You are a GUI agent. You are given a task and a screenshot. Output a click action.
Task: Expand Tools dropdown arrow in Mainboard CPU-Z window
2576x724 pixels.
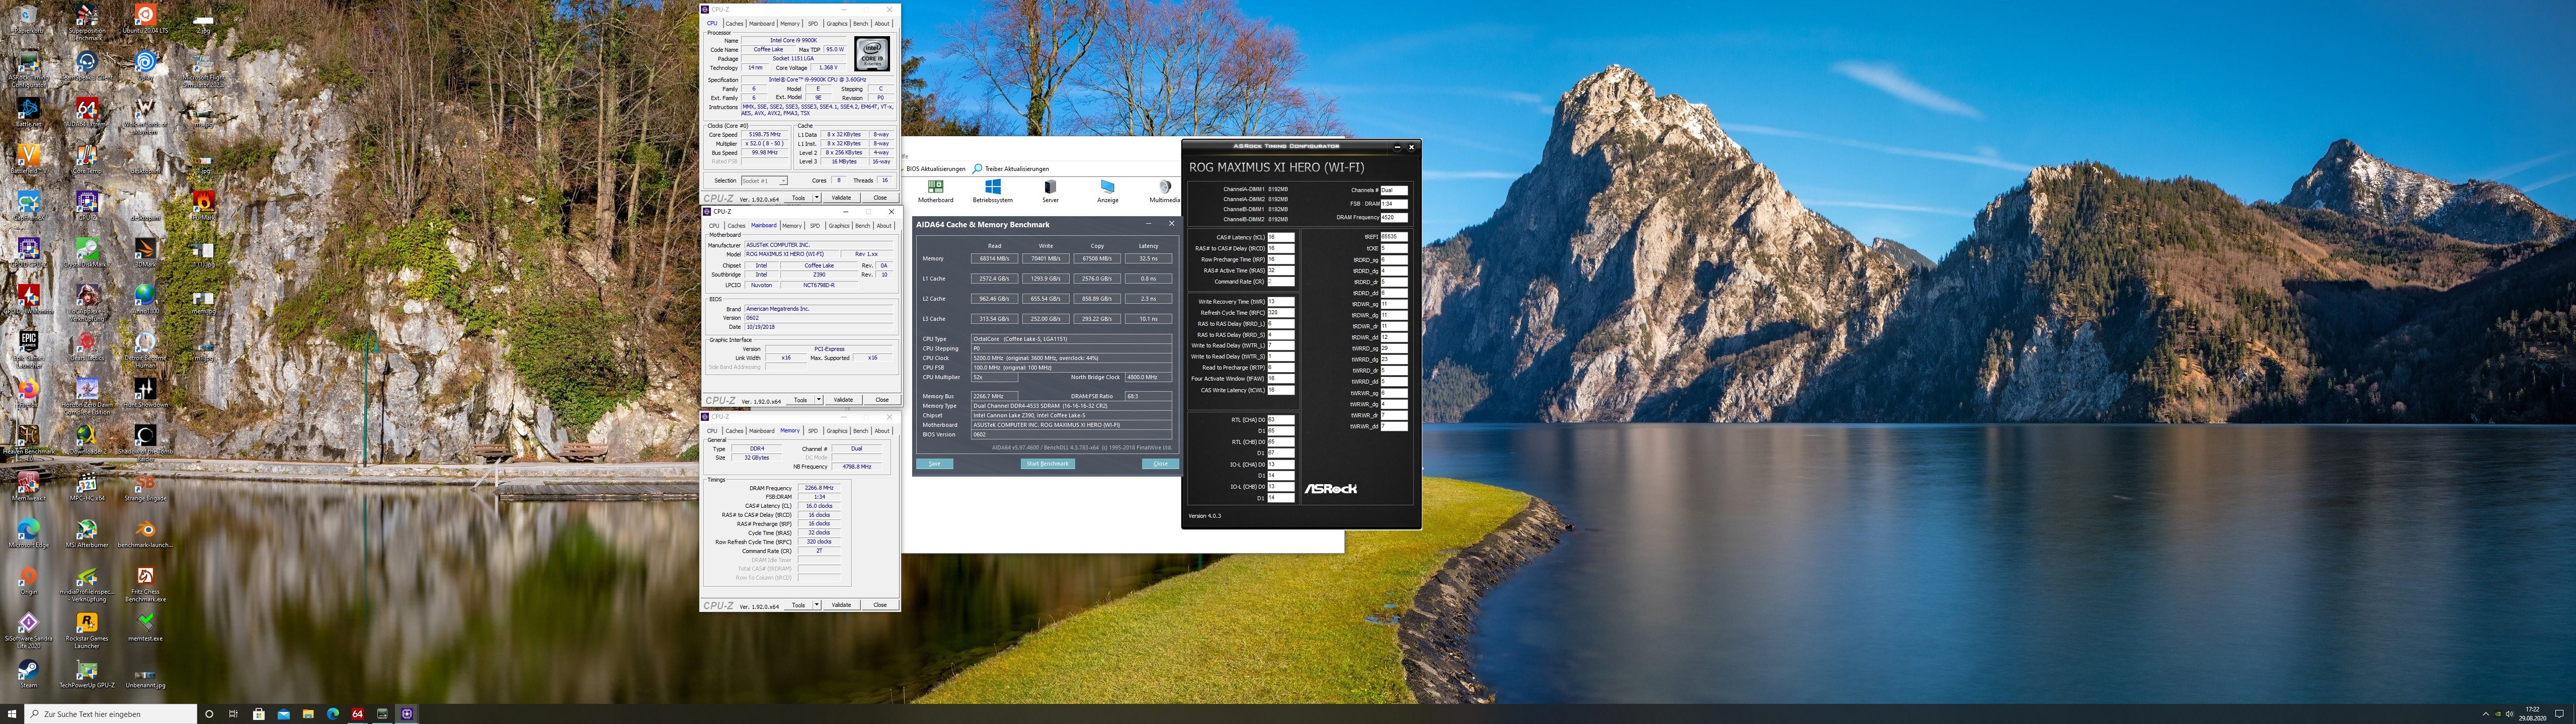tap(819, 400)
